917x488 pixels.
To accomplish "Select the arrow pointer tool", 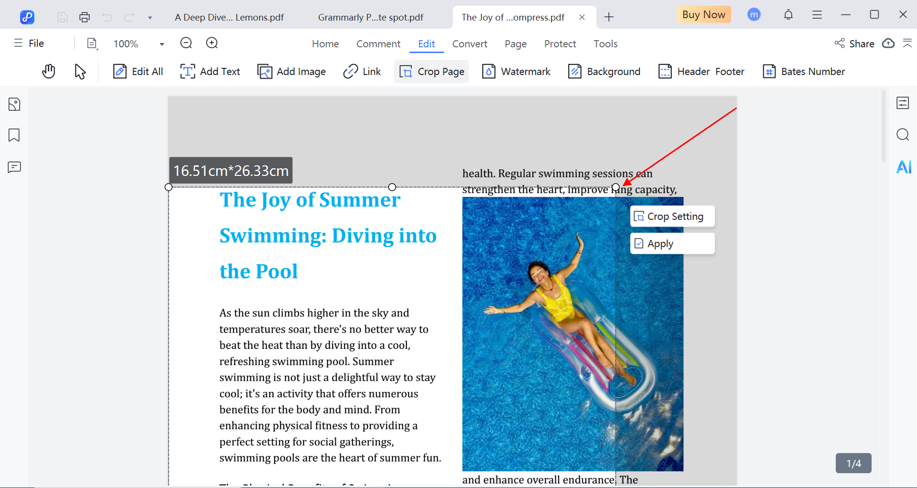I will [80, 72].
